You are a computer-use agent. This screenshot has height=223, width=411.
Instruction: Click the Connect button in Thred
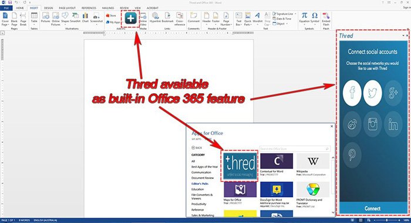pyautogui.click(x=372, y=208)
